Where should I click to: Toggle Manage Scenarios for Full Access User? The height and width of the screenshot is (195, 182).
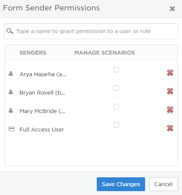pyautogui.click(x=116, y=125)
